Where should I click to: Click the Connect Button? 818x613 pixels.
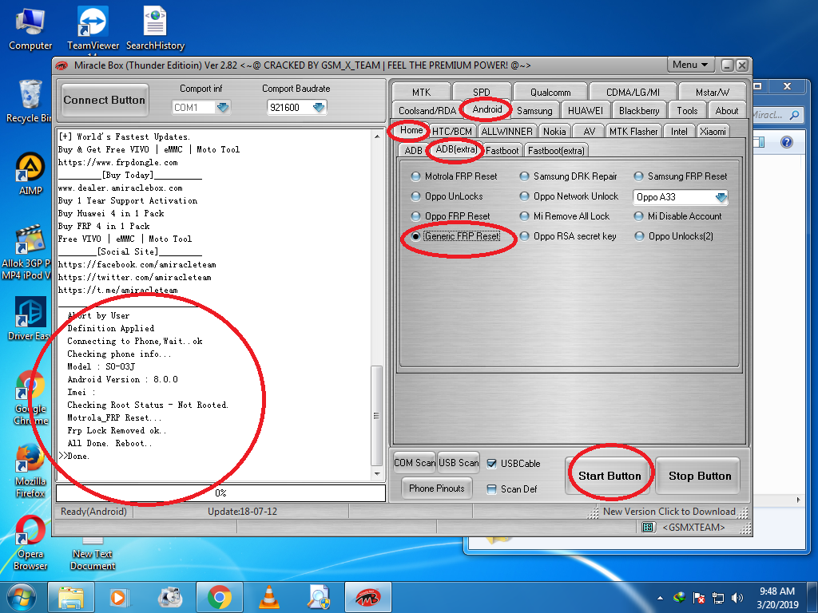[x=105, y=100]
